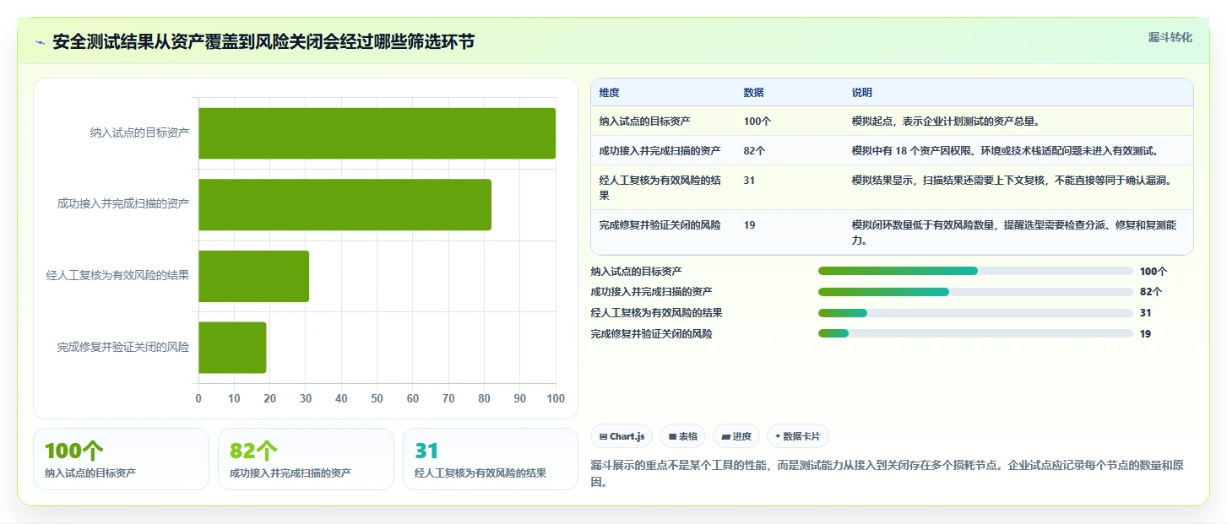Open the data card showing 31

click(491, 459)
